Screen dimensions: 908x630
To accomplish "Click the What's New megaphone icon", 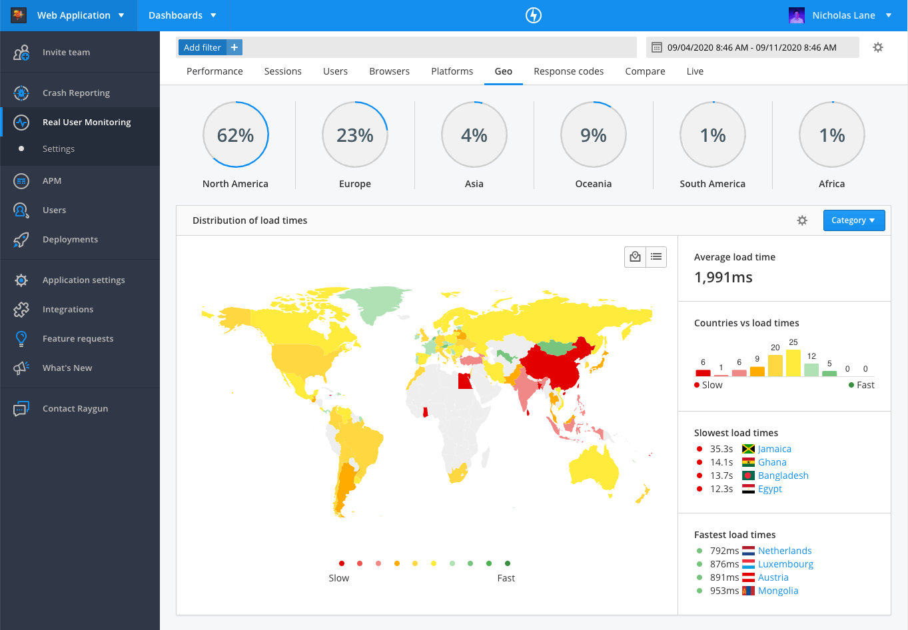I will pos(21,368).
